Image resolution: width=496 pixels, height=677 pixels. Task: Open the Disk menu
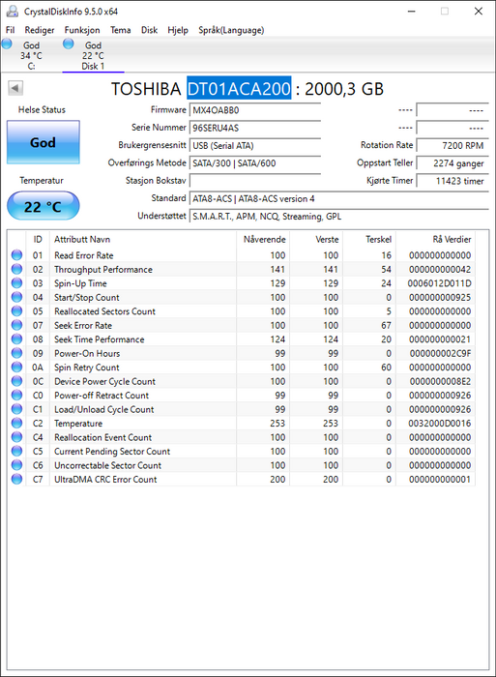point(149,30)
